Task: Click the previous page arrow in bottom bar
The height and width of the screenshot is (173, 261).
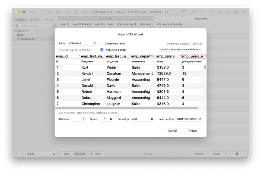Action: pos(230,154)
